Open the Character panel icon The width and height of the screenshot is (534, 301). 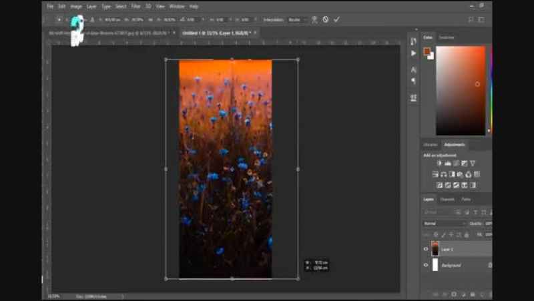(x=414, y=69)
